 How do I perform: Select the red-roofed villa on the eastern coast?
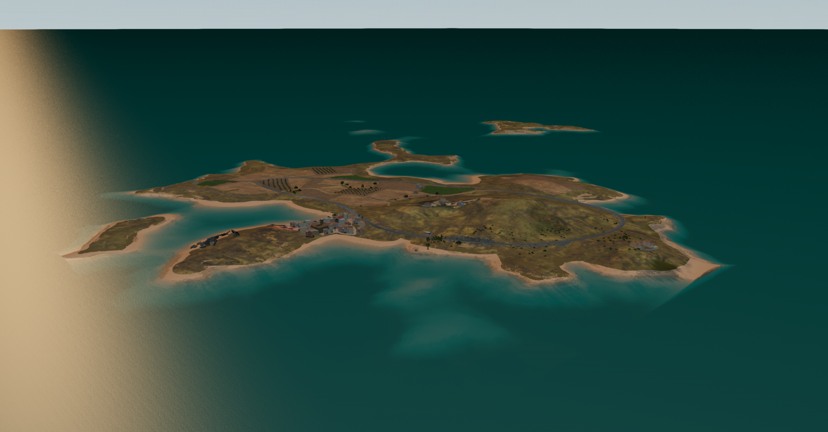coord(645,246)
